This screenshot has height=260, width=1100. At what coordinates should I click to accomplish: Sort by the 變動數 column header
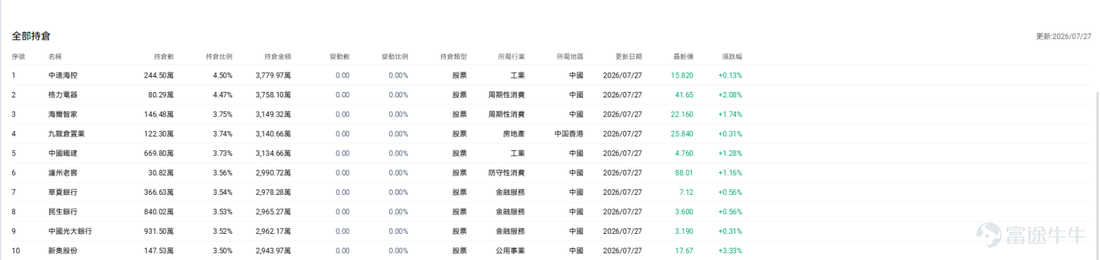click(340, 56)
